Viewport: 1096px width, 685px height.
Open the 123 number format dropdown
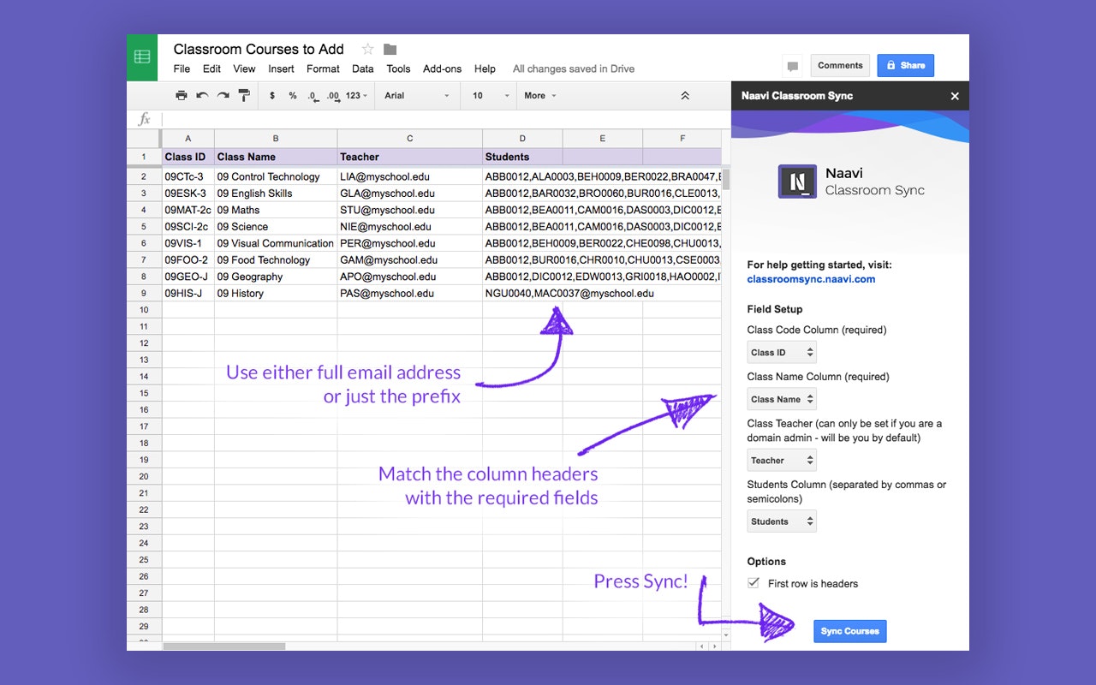[357, 96]
